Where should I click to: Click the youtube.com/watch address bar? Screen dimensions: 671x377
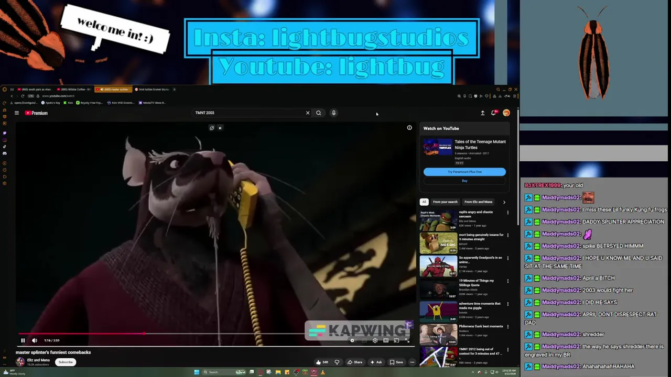pyautogui.click(x=58, y=96)
